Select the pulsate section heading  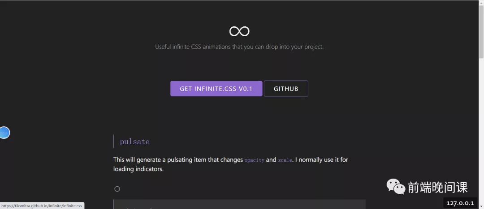pyautogui.click(x=134, y=142)
